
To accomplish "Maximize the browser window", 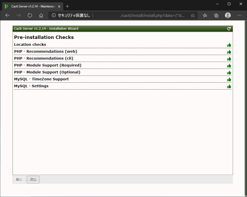I will pos(229,4).
